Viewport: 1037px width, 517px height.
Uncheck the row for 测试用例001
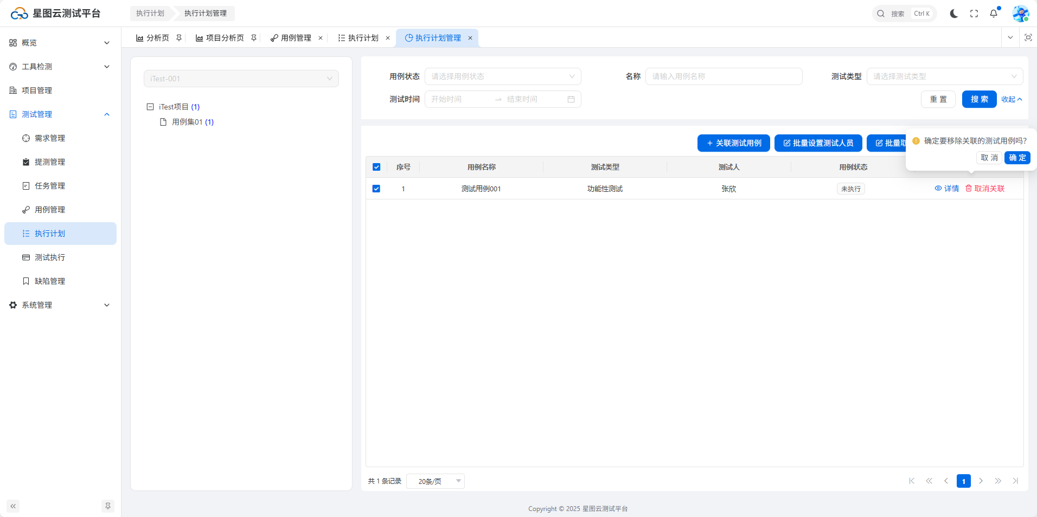click(x=376, y=189)
